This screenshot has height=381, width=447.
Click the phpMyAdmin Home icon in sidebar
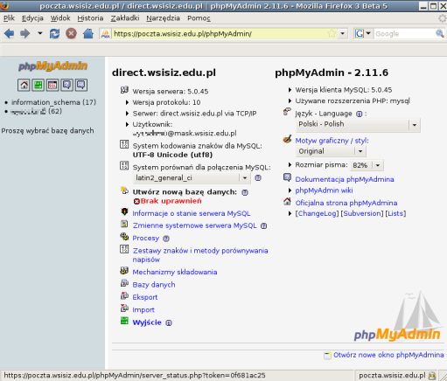point(24,85)
